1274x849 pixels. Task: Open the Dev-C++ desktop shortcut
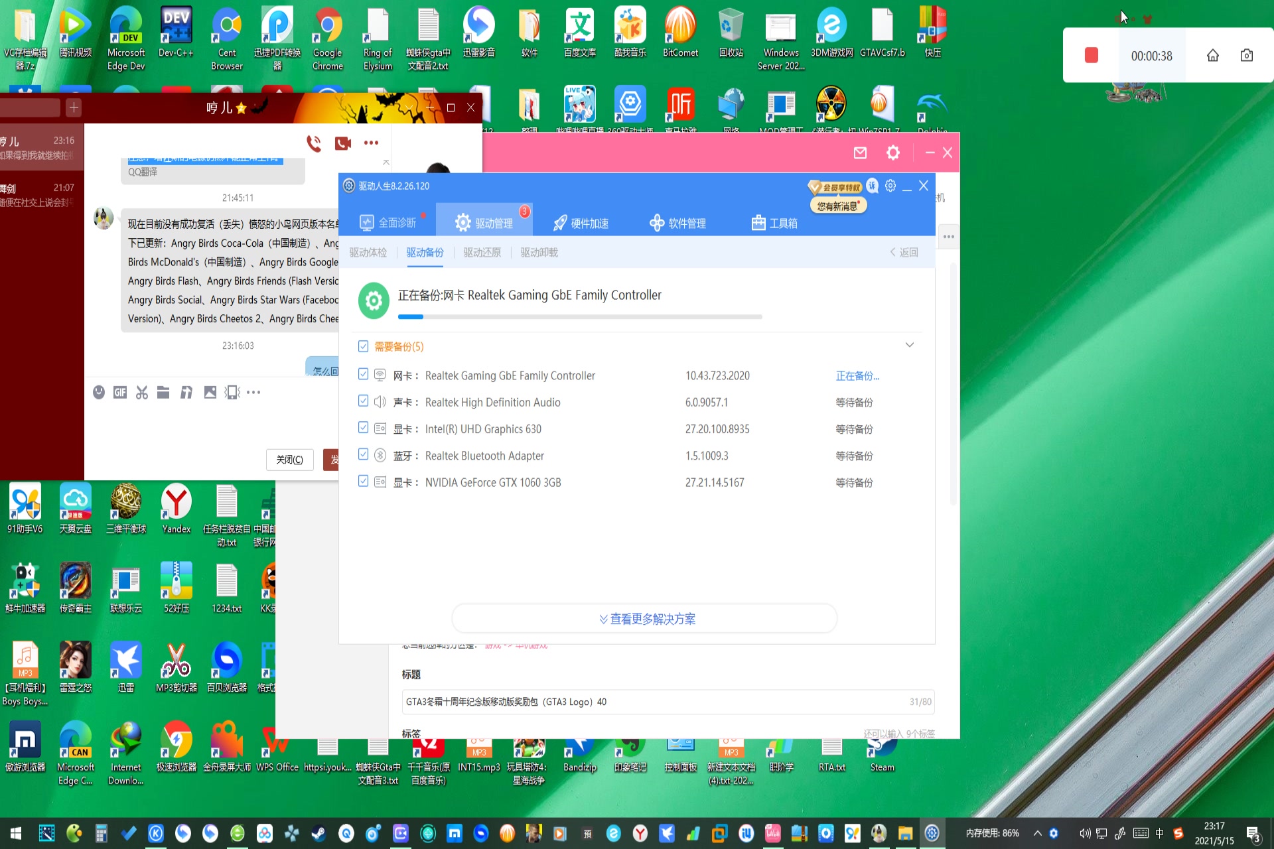coord(177,32)
